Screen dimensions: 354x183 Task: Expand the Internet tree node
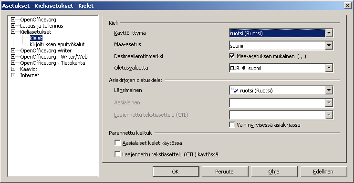pos(13,75)
